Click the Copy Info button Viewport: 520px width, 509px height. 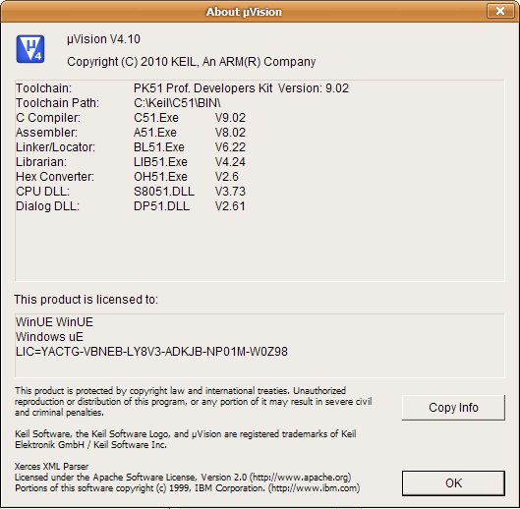(x=453, y=408)
